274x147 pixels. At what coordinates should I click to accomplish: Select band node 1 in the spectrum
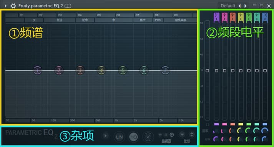38,70
